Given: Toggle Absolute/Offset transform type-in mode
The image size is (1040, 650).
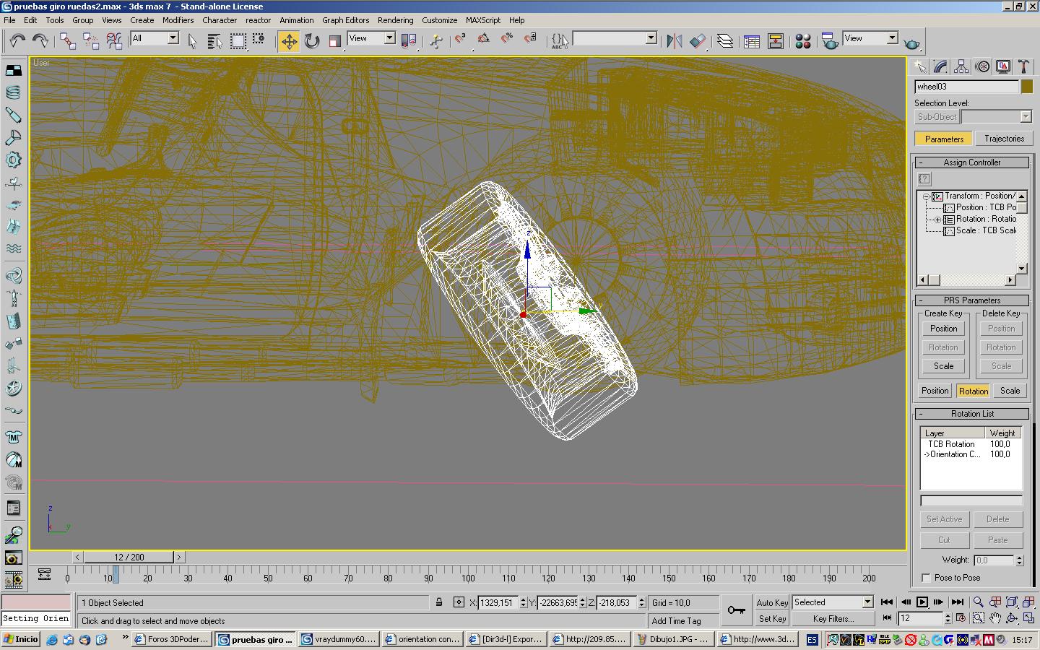Looking at the screenshot, I should click(459, 602).
